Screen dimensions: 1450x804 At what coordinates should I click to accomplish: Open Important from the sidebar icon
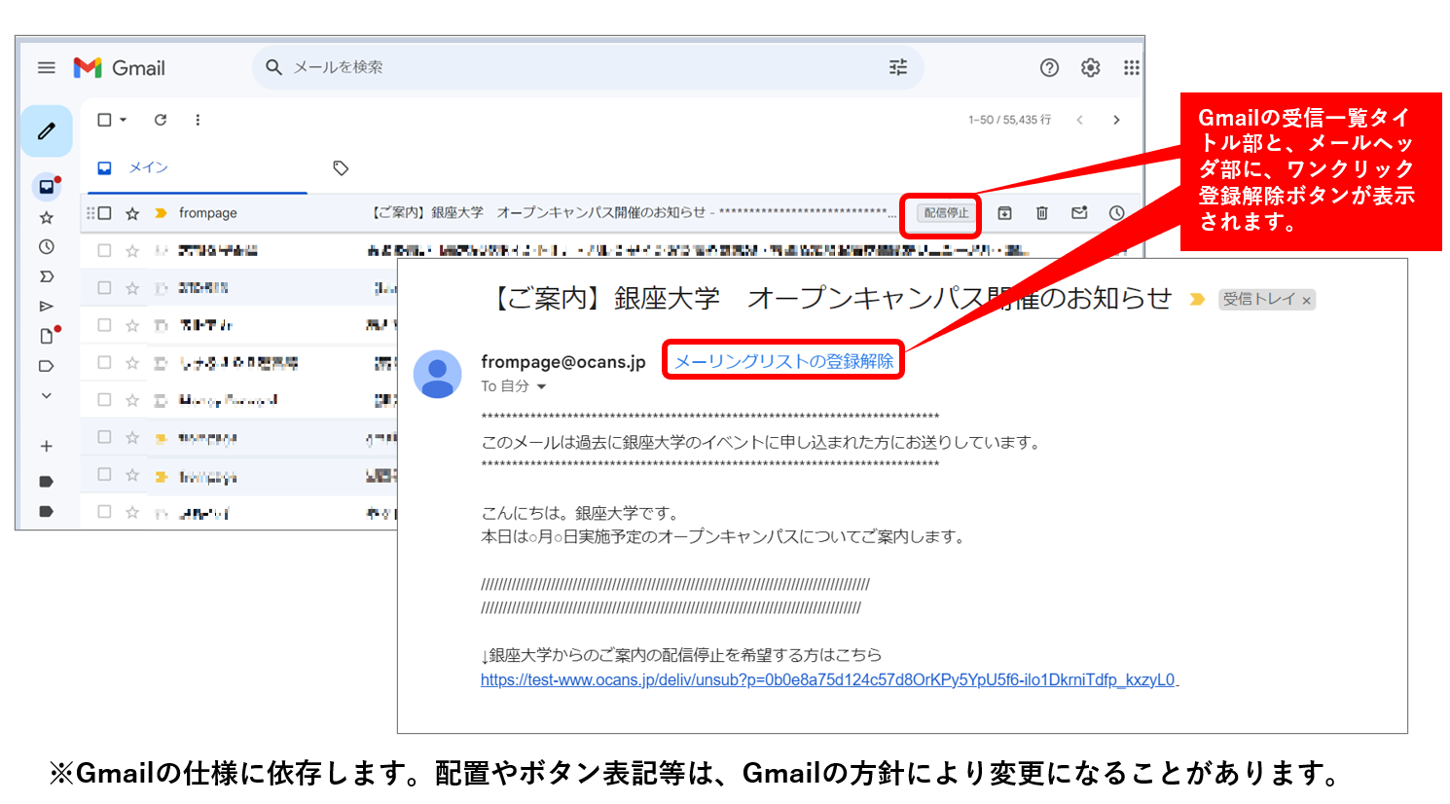click(46, 276)
